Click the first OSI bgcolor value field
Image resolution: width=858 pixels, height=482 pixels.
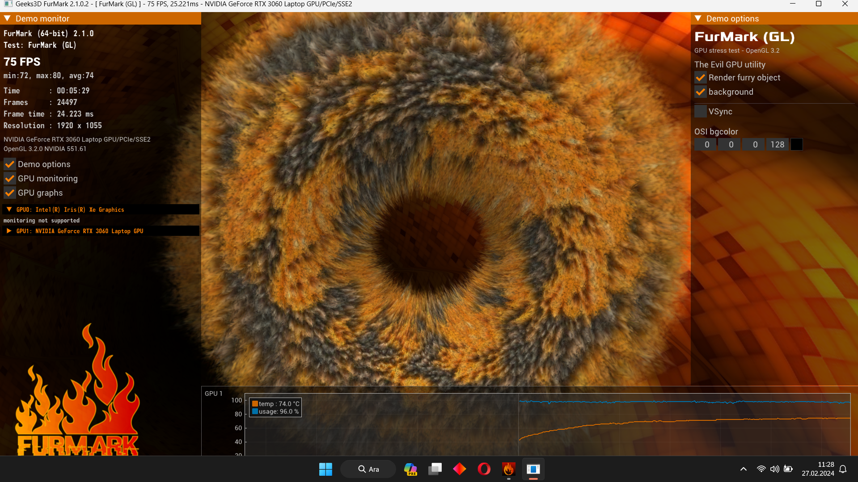click(706, 144)
